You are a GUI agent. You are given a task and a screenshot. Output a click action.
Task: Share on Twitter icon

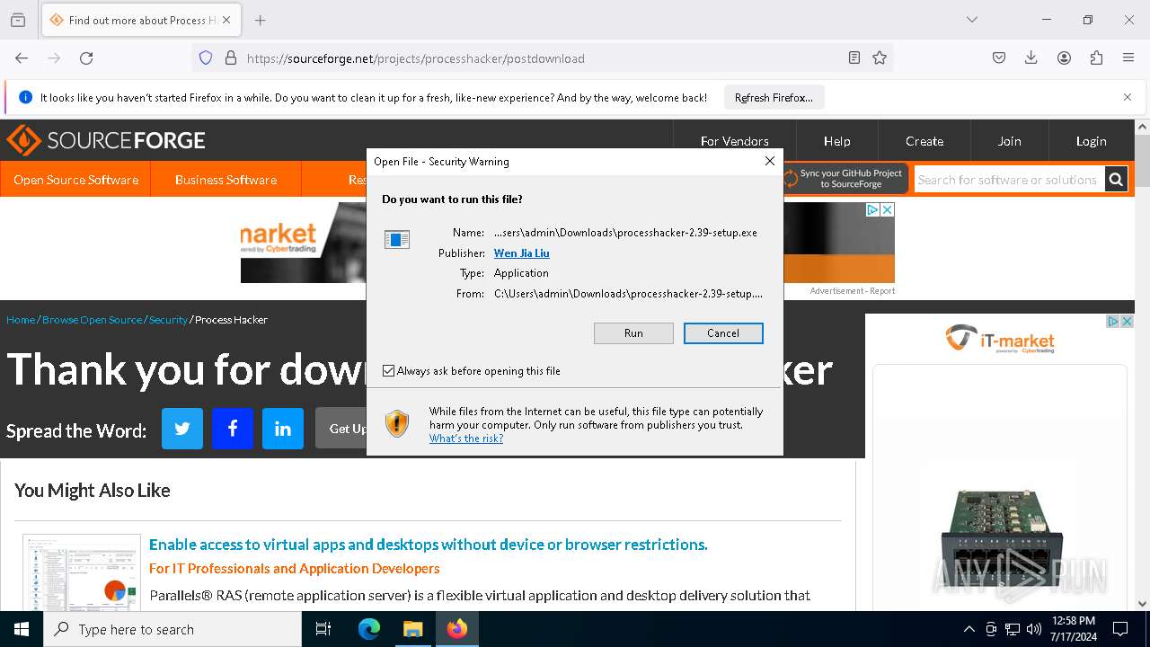[x=182, y=429]
